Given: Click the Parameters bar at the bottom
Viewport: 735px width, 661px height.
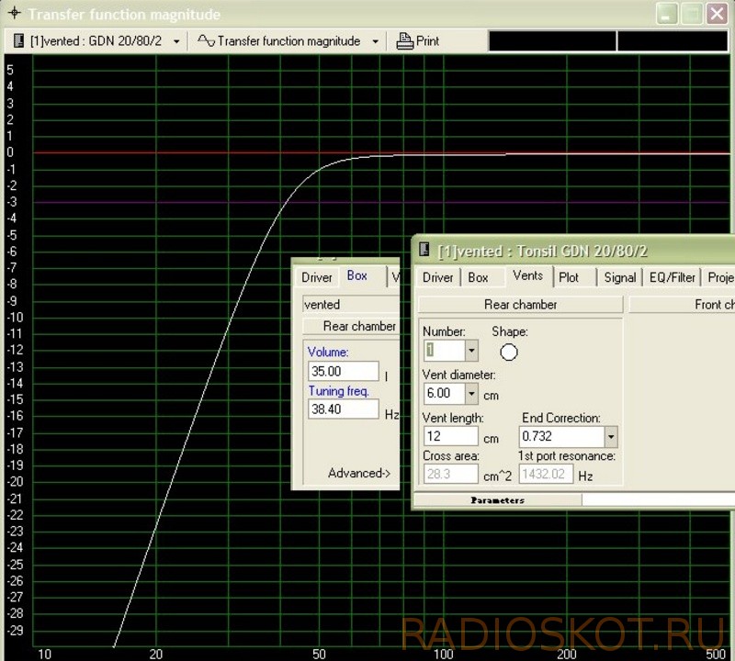Looking at the screenshot, I should (x=497, y=500).
